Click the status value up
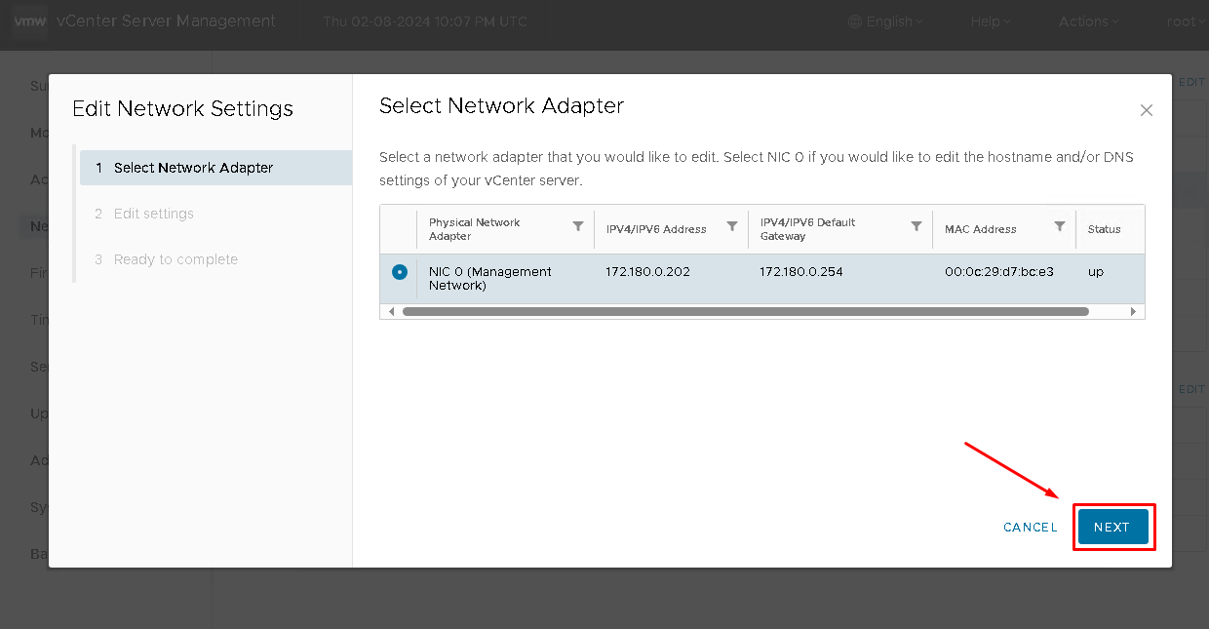Image resolution: width=1209 pixels, height=629 pixels. click(1096, 272)
